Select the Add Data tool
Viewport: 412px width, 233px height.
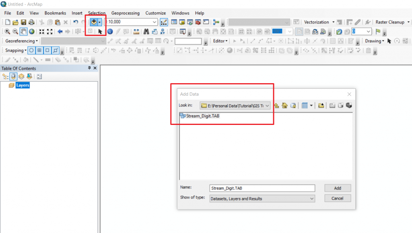pyautogui.click(x=94, y=22)
